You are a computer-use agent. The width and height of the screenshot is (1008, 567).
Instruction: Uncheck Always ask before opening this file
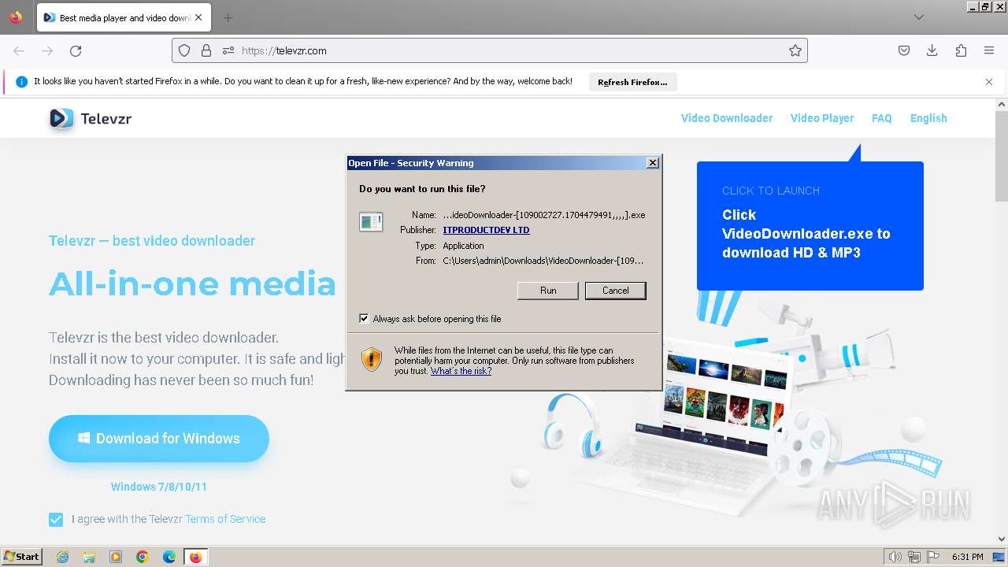click(x=364, y=319)
